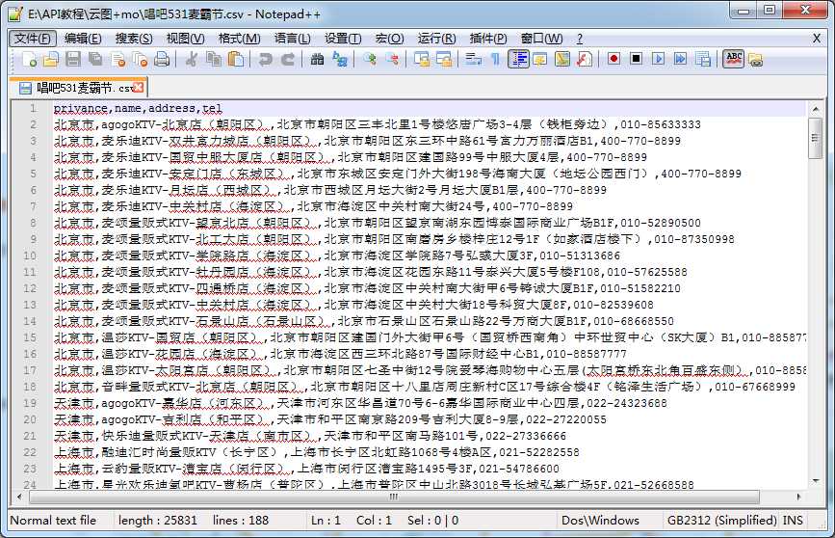Open the Replace dialog icon
The image size is (835, 538).
pyautogui.click(x=339, y=59)
